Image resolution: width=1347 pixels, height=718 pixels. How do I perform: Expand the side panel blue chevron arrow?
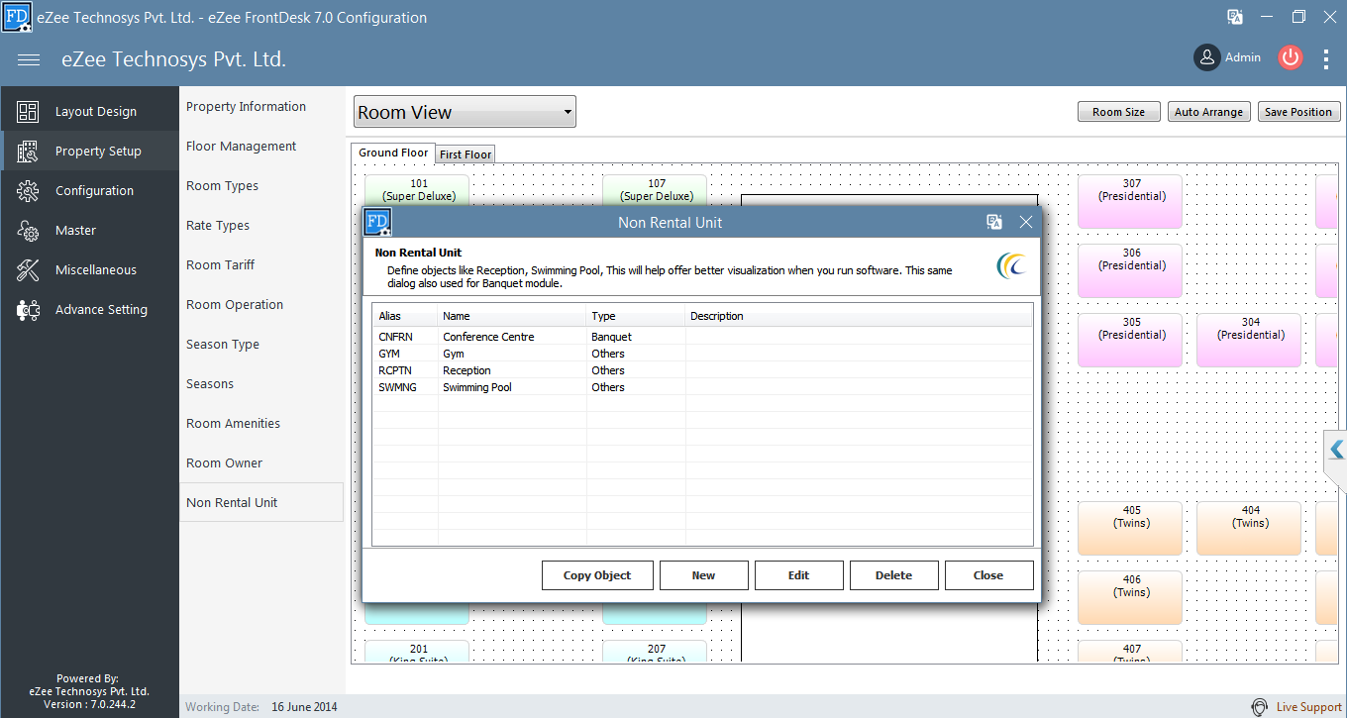tap(1336, 450)
